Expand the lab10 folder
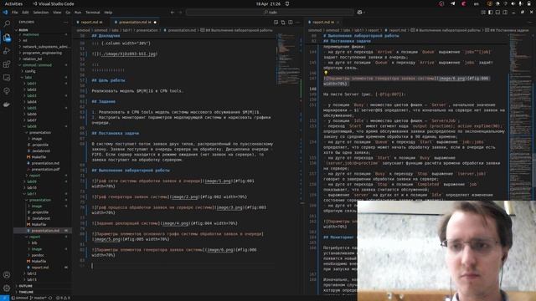 point(43,187)
